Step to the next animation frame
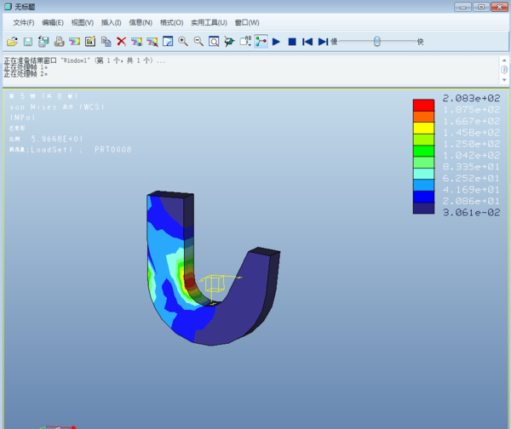Image resolution: width=511 pixels, height=429 pixels. (323, 41)
